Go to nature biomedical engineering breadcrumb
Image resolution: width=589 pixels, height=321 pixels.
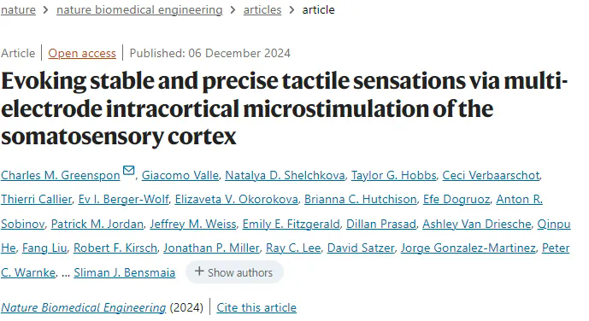click(x=139, y=9)
